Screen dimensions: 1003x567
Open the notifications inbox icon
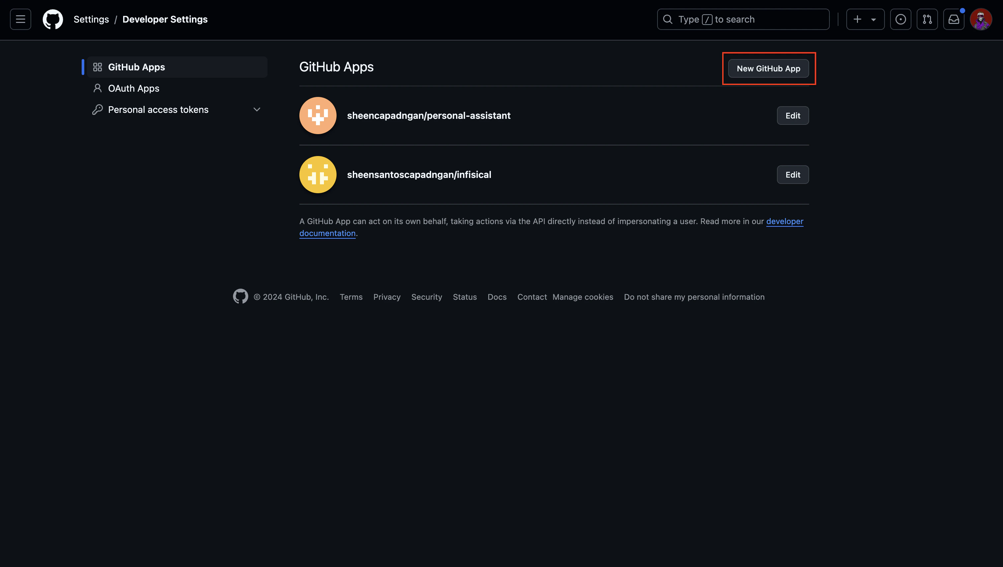[954, 19]
